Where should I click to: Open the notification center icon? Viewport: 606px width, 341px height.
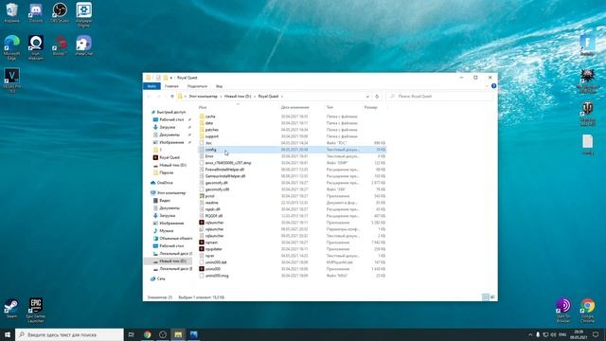pyautogui.click(x=596, y=334)
